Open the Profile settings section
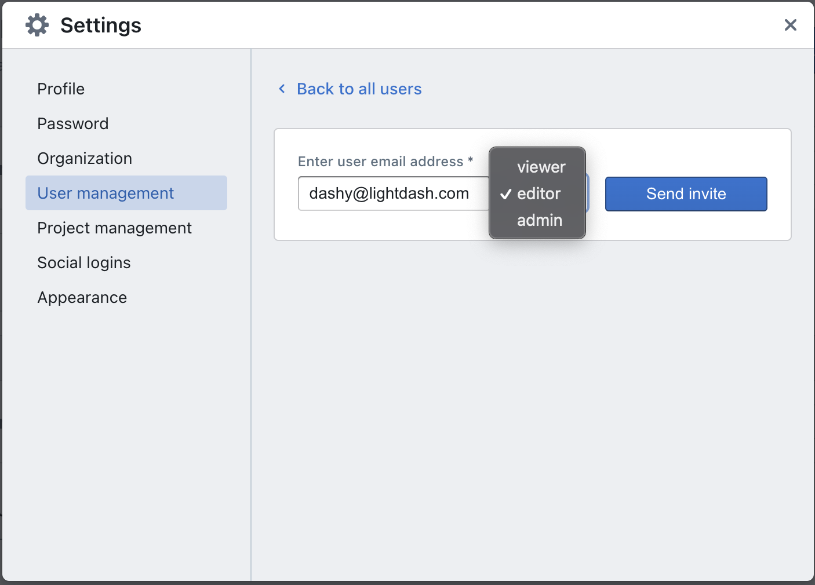Viewport: 815px width, 585px height. [61, 89]
